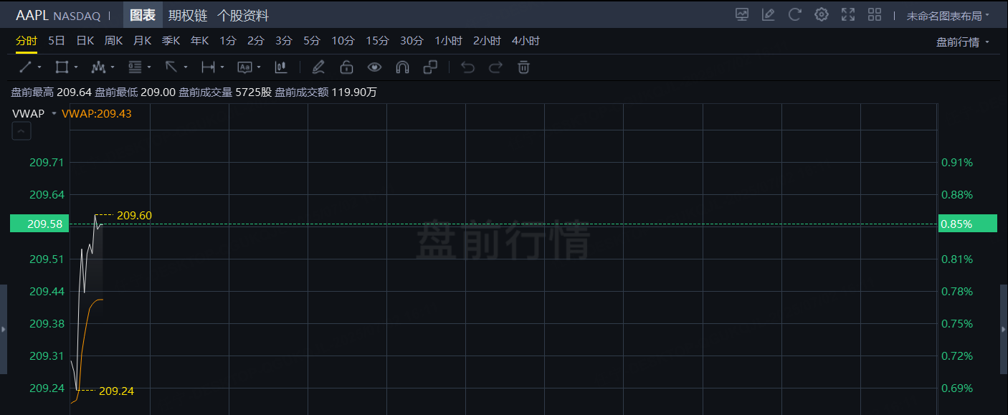The image size is (1008, 415).
Task: Choose the 3分 interval
Action: pos(284,41)
